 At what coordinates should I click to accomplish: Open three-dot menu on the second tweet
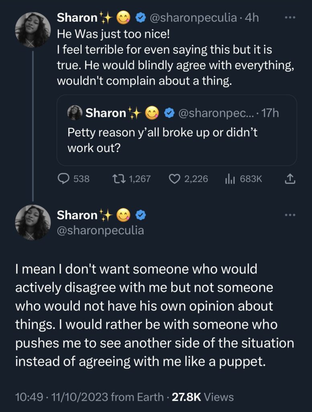[x=290, y=215]
